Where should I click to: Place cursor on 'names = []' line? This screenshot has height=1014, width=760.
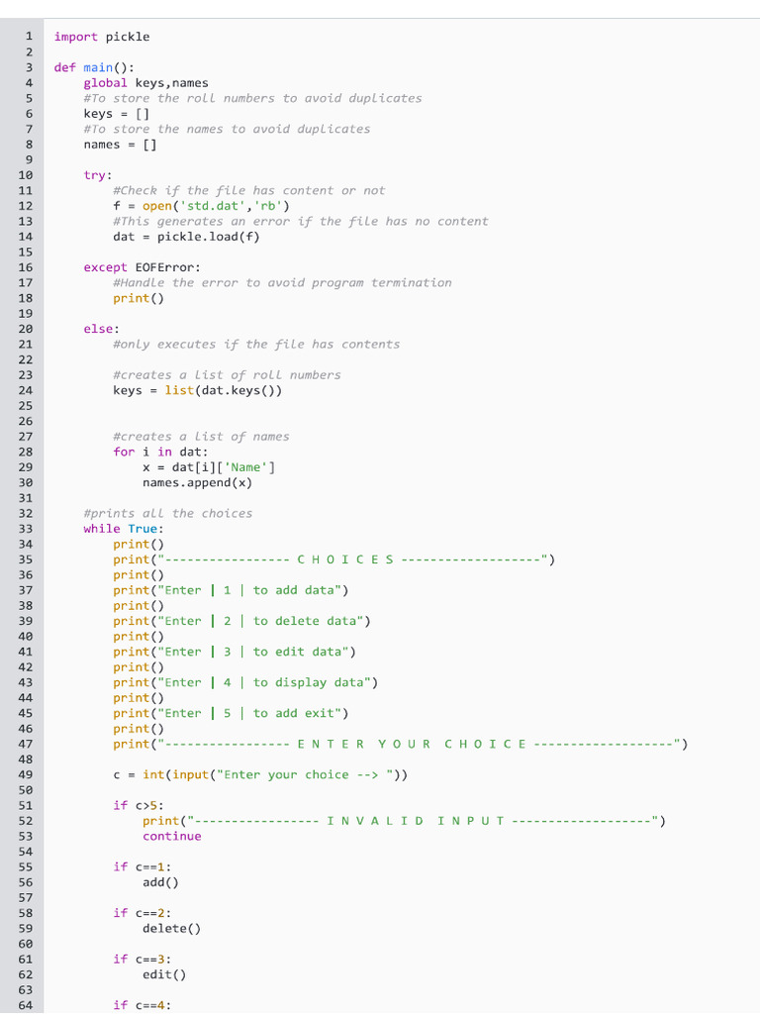click(x=120, y=145)
